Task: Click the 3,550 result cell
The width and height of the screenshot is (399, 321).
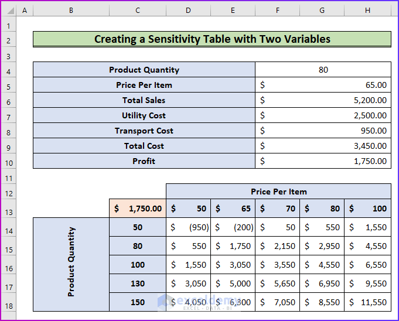Action: pos(277,265)
